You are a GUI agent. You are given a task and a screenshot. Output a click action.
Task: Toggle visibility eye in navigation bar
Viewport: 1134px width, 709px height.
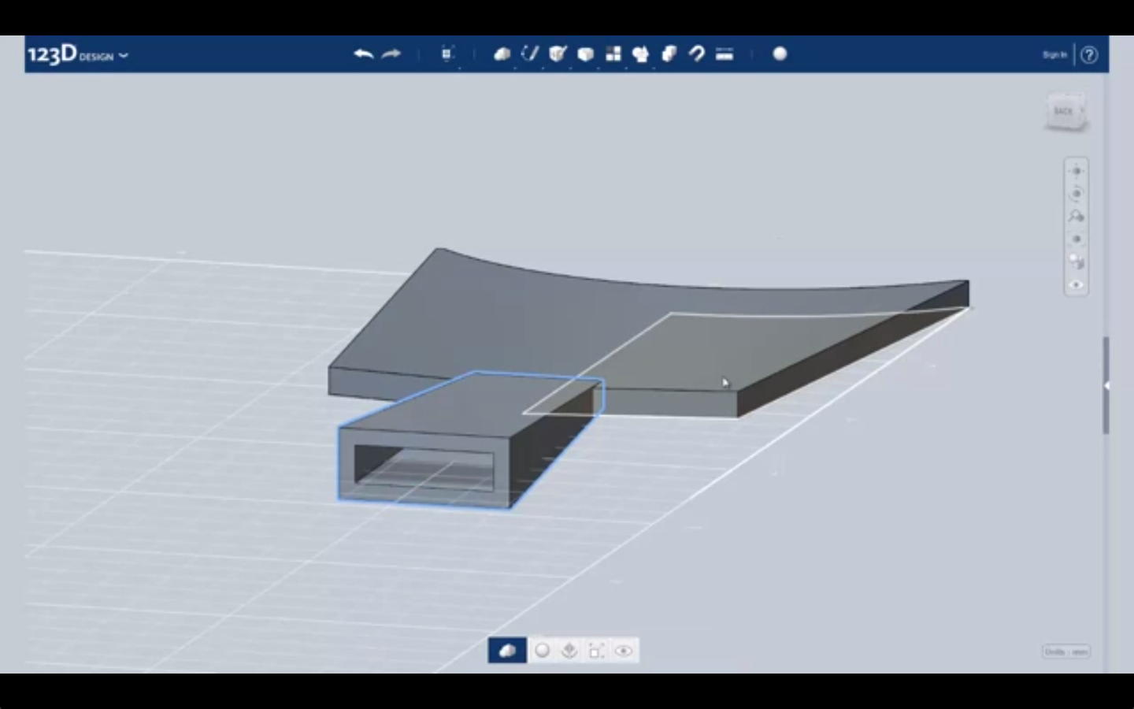point(1077,284)
